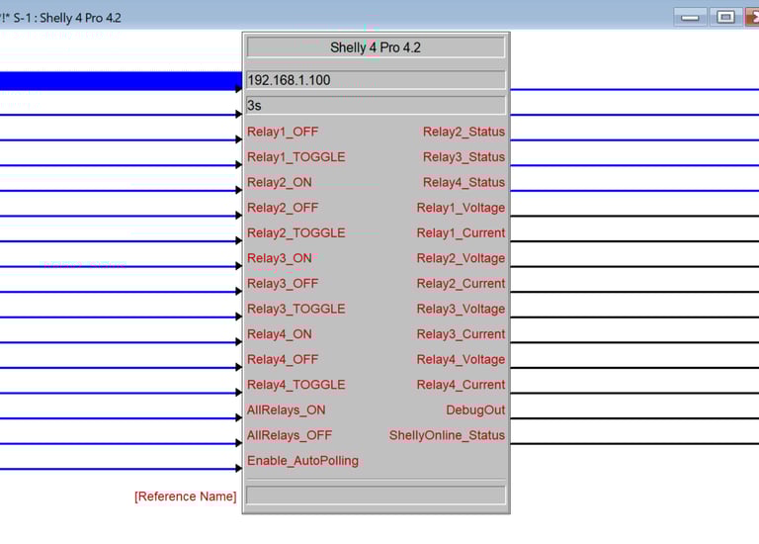Select the Relay4_Voltage output signal
Screen dimensions: 759x544
461,359
